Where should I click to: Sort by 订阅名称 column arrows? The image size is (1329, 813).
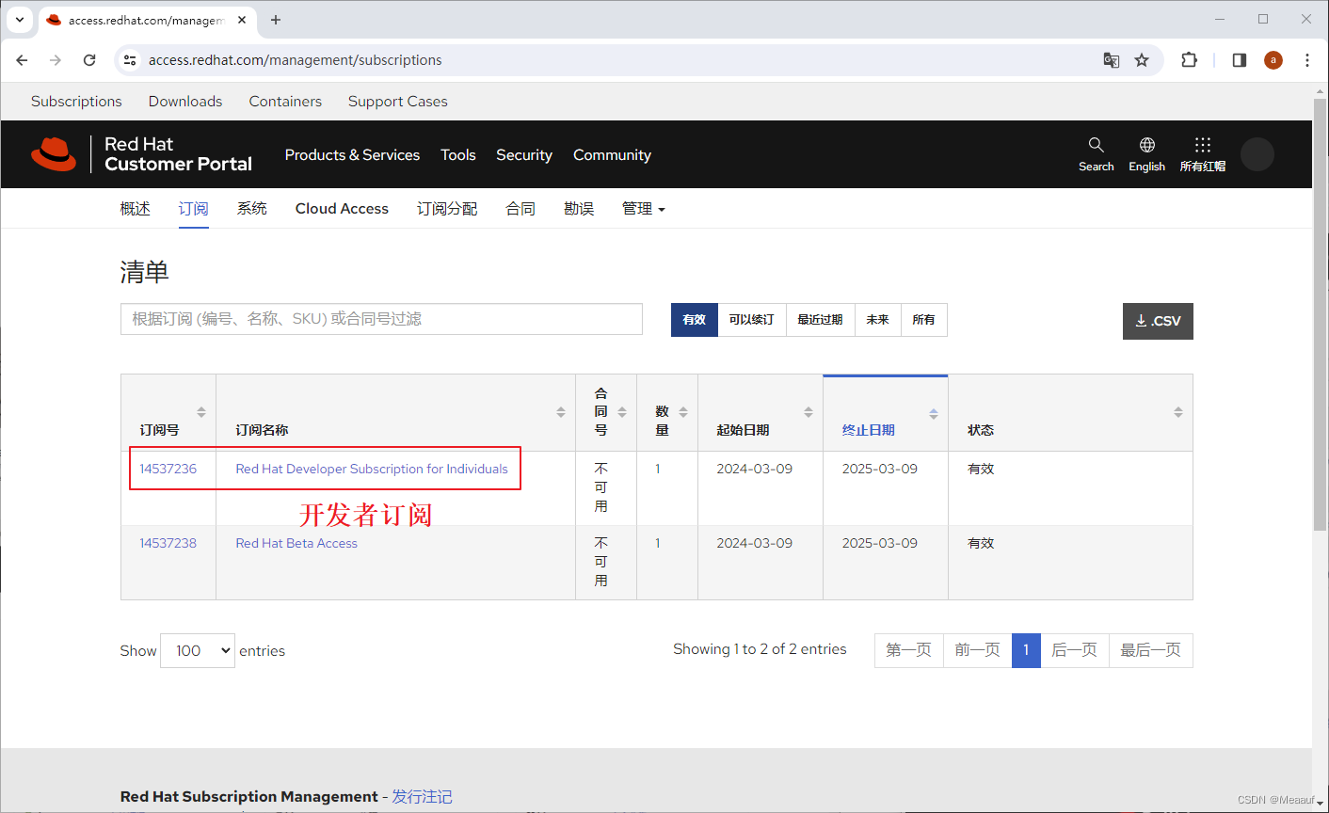click(x=561, y=412)
